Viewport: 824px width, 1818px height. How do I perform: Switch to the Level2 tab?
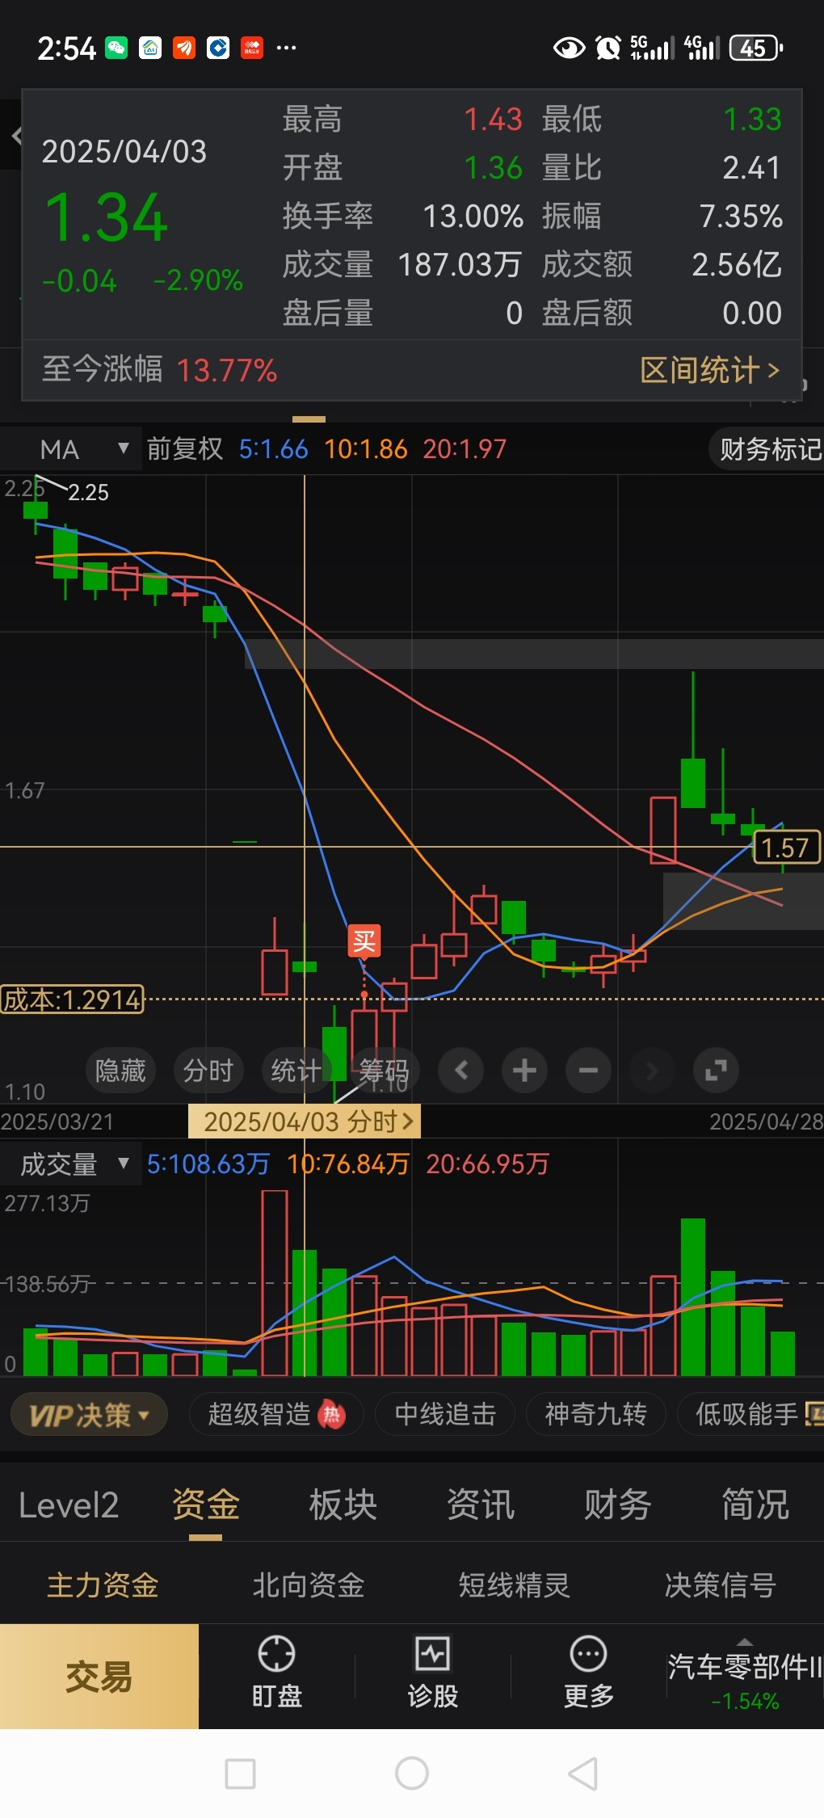[x=69, y=1506]
